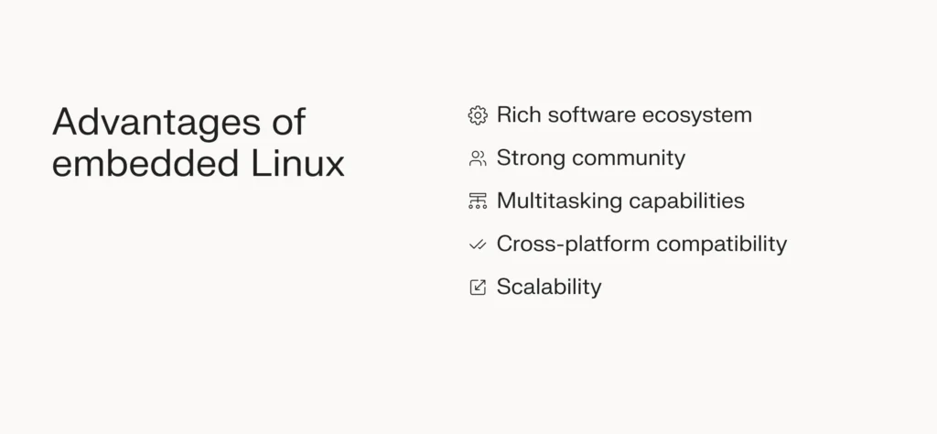Click the 'embedded Linux' heading line
The width and height of the screenshot is (937, 434).
point(199,164)
